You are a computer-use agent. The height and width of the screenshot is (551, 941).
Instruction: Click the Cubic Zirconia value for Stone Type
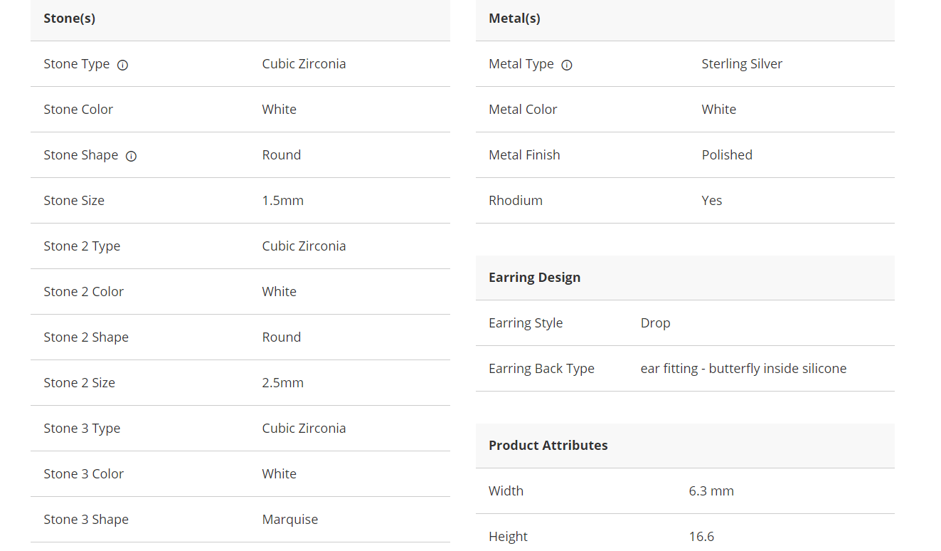[304, 64]
